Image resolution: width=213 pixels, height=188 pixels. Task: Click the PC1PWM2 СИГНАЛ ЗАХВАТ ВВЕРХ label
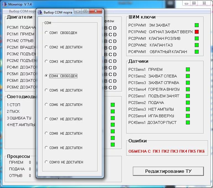161,32
